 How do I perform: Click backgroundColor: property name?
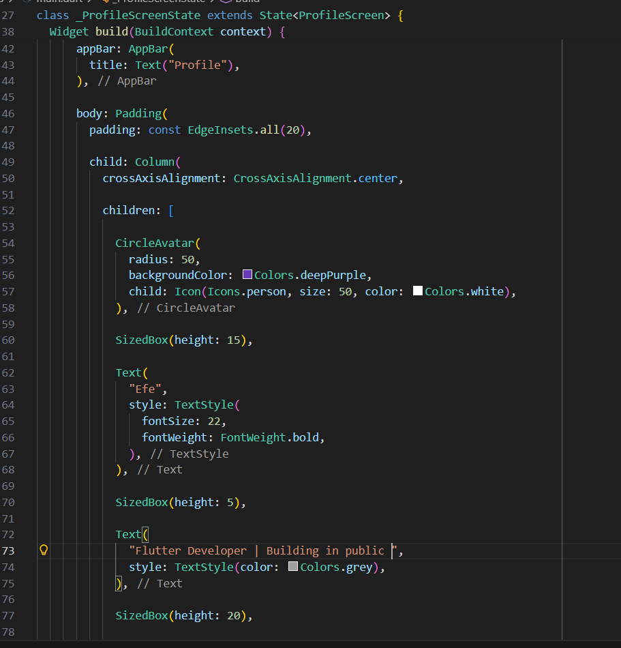click(x=181, y=276)
